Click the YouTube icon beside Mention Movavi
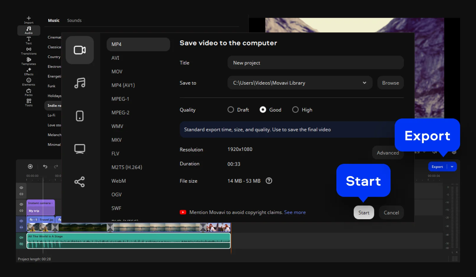This screenshot has height=277, width=476. (x=183, y=212)
